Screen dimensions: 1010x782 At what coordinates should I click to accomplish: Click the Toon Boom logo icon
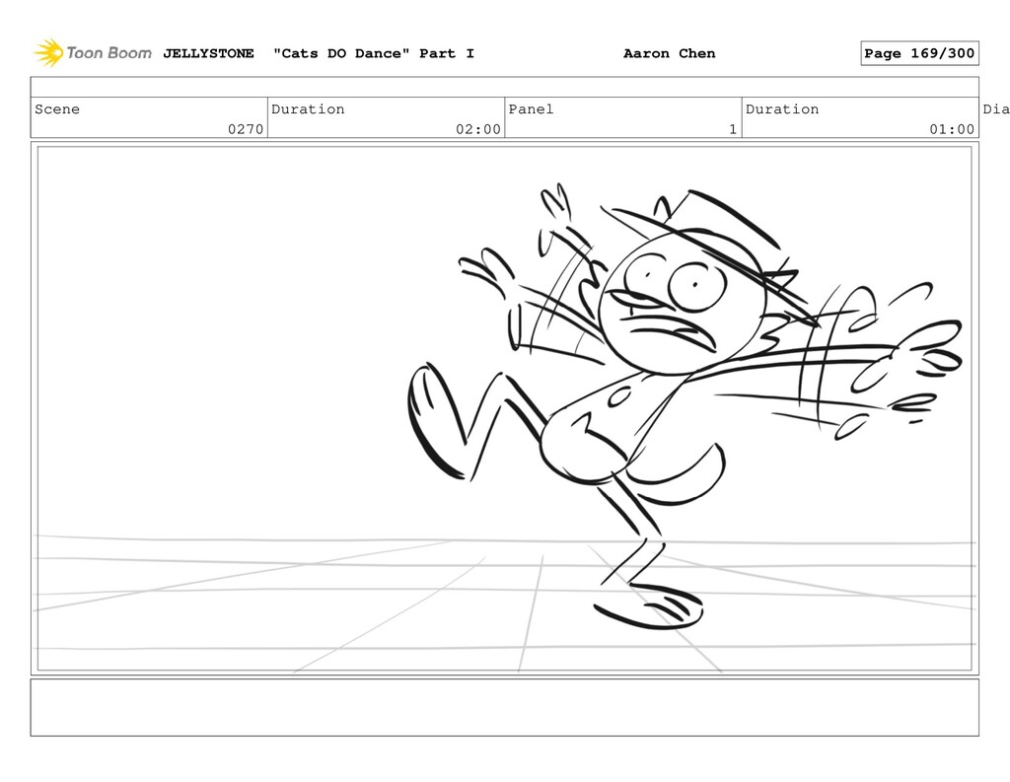49,53
